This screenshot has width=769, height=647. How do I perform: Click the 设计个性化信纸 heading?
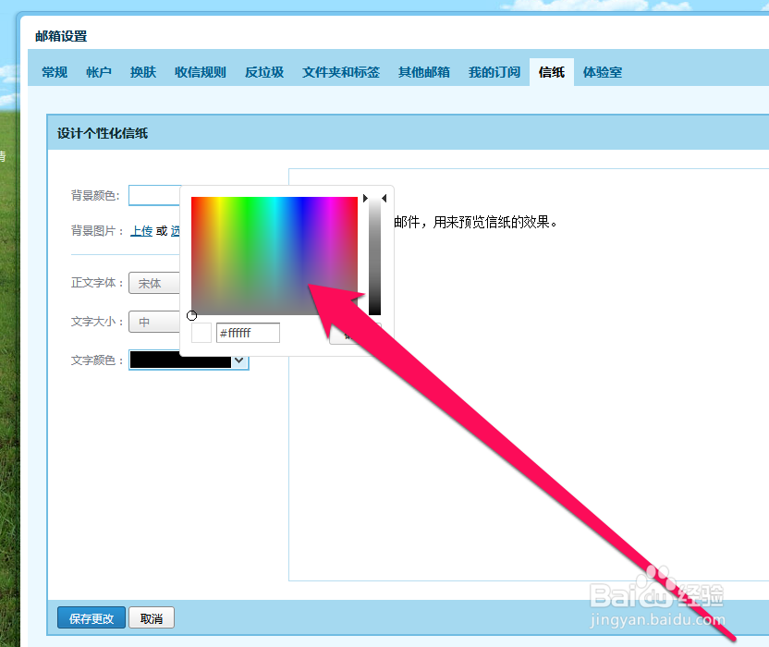[x=102, y=133]
